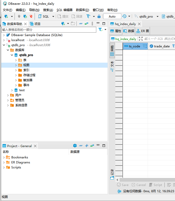Screen dimensions: 175x201
Task: Toggle the 记录 record panel mode
Action: point(112,174)
